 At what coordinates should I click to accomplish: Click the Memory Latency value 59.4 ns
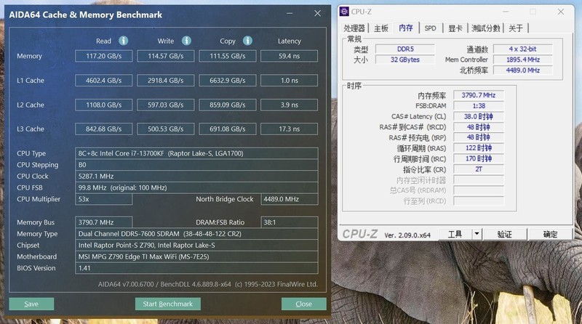pyautogui.click(x=289, y=56)
